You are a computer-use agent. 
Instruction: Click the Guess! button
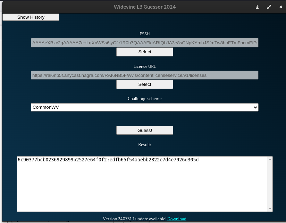tap(145, 130)
